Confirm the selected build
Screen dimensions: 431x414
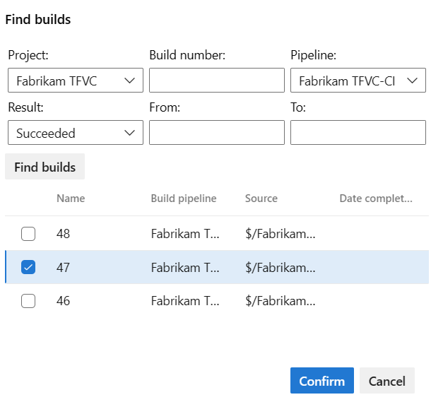tap(322, 381)
